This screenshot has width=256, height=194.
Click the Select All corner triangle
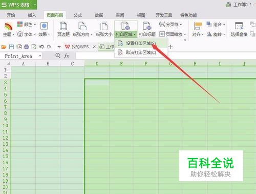click(8, 64)
